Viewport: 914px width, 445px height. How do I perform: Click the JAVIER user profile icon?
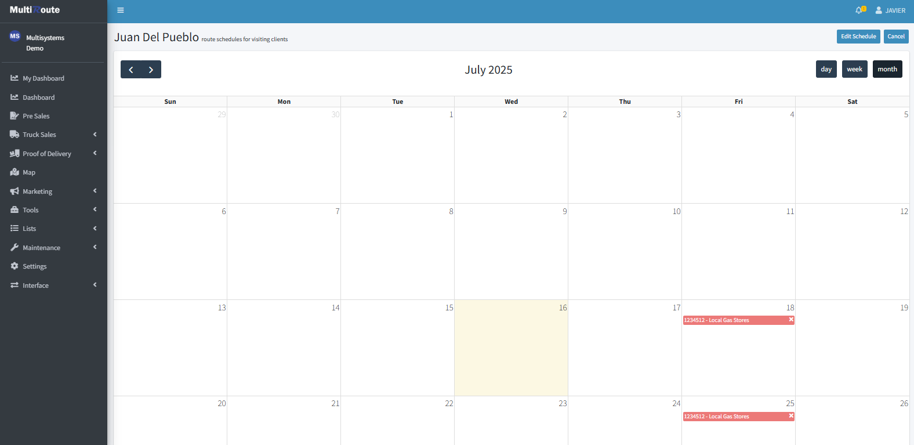(x=879, y=10)
